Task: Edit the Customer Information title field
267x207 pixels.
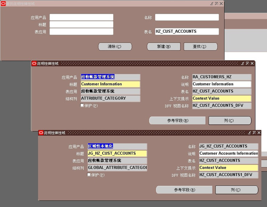Action: pyautogui.click(x=110, y=84)
